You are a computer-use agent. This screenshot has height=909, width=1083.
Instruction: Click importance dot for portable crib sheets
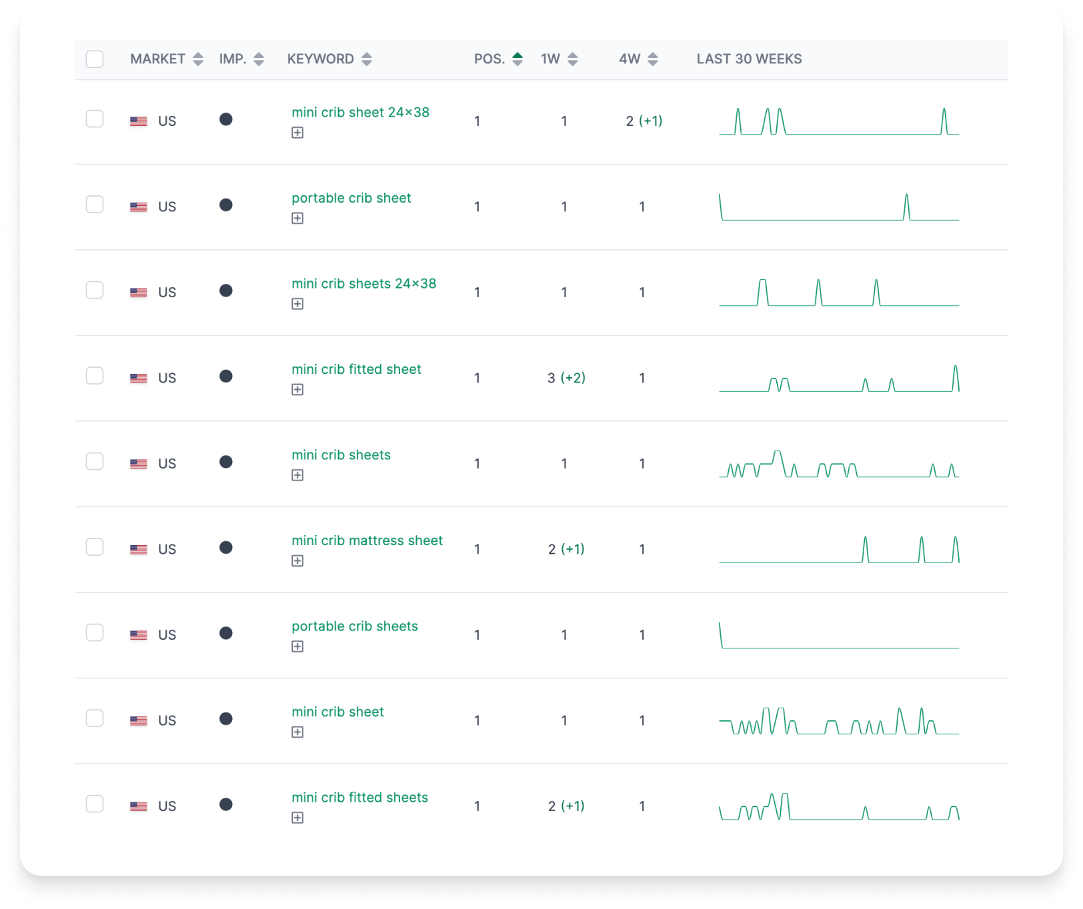pyautogui.click(x=226, y=633)
